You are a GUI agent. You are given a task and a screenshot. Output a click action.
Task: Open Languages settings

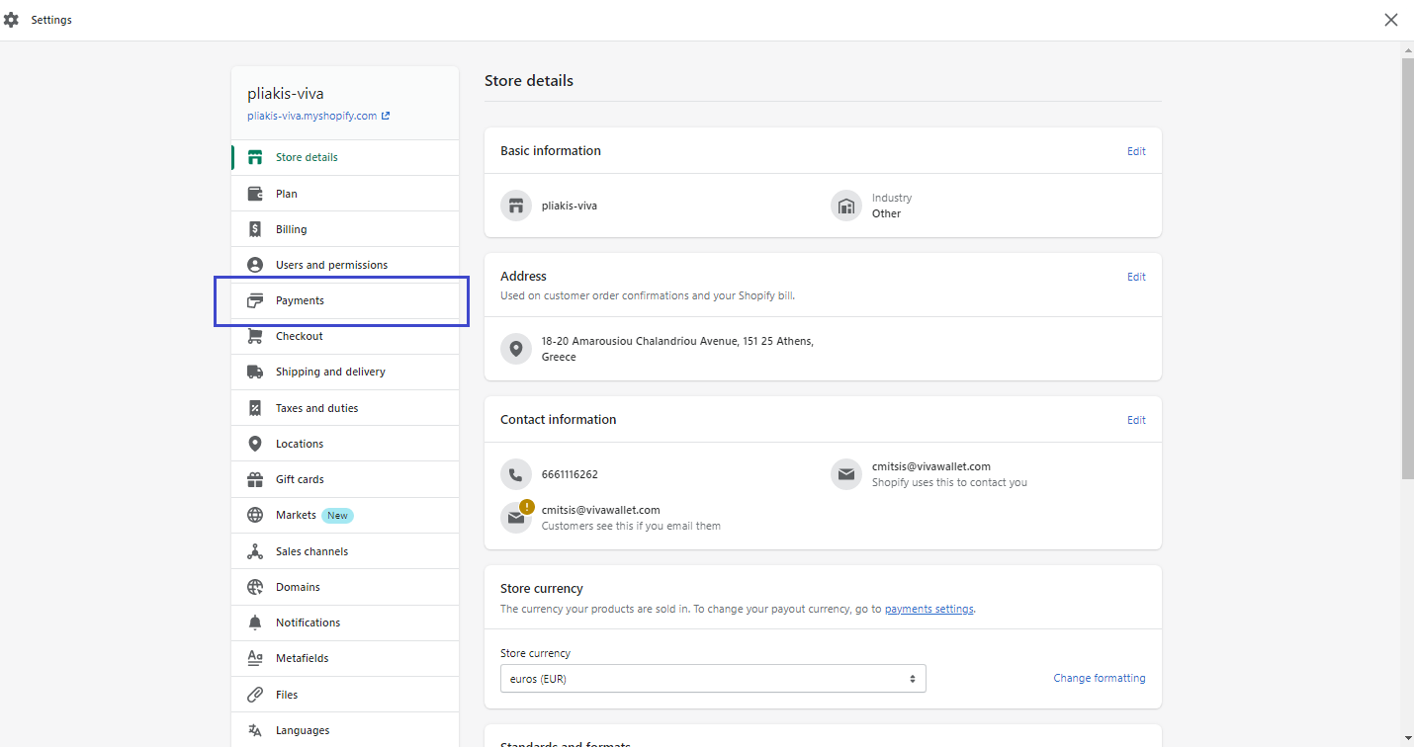pyautogui.click(x=345, y=730)
